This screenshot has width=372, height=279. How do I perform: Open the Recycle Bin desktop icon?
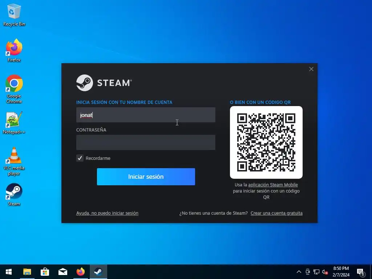tap(14, 15)
